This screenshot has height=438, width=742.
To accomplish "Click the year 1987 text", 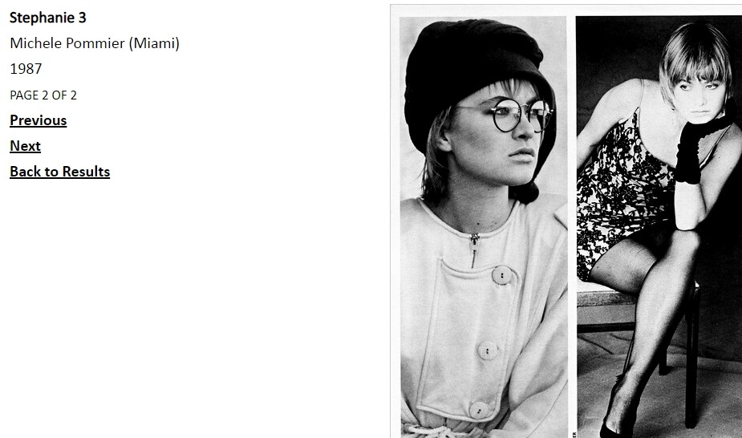I will pyautogui.click(x=26, y=69).
